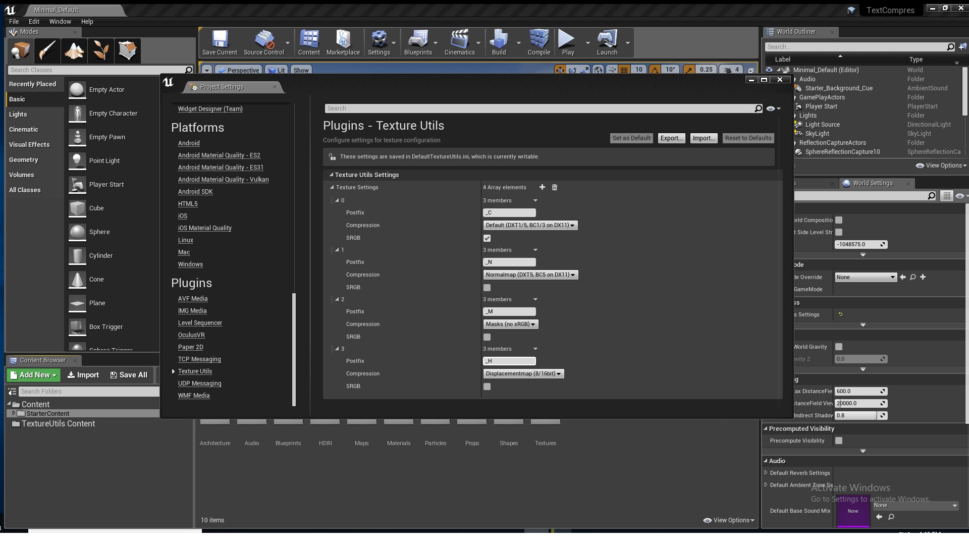
Task: Select Landscape mode in the Modes panel
Action: pyautogui.click(x=74, y=50)
